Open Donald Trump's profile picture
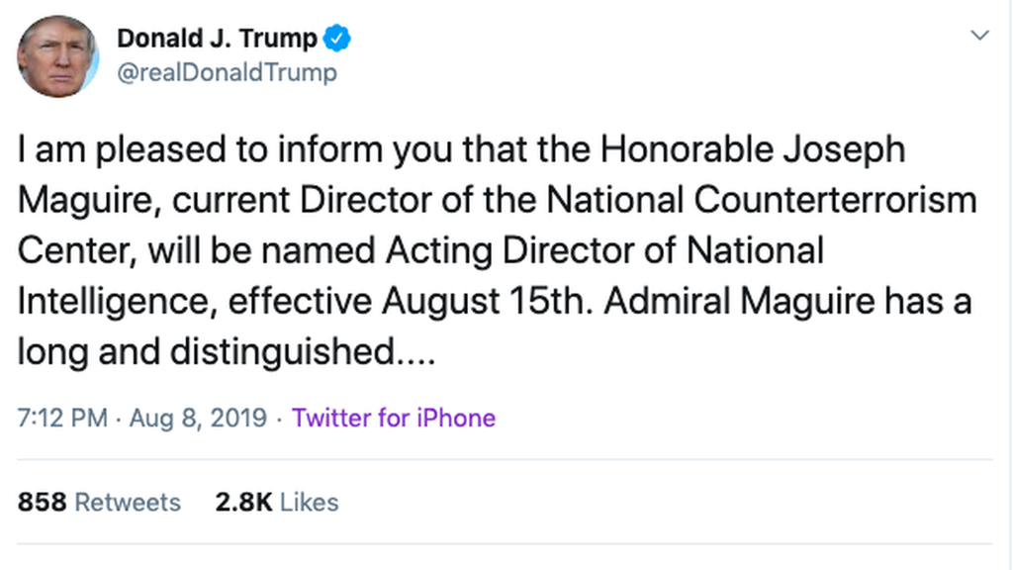 [57, 56]
